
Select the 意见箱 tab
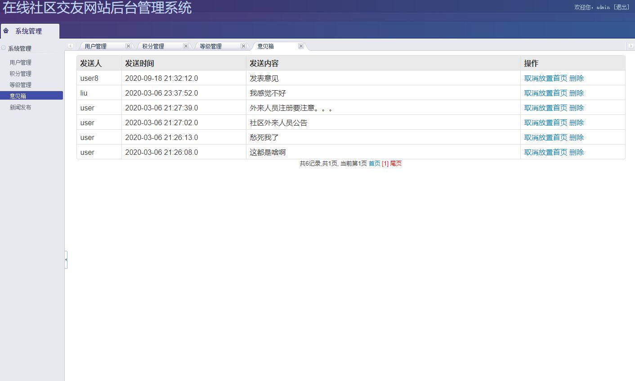point(266,46)
